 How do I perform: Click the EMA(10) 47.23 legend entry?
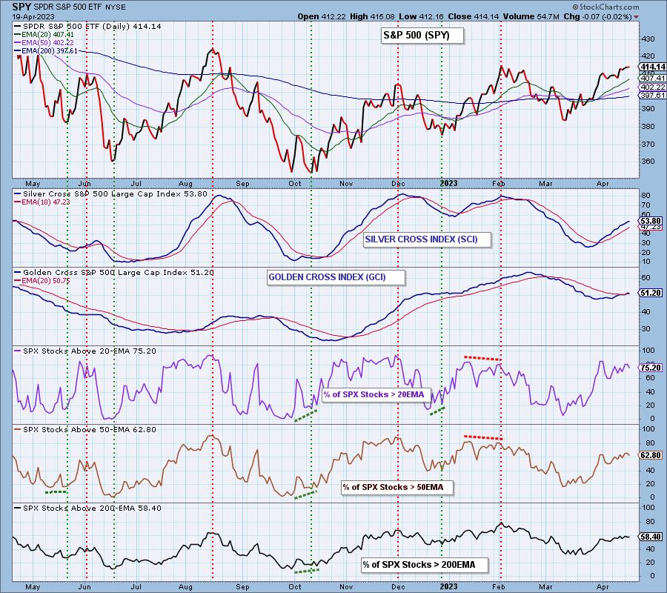coord(42,202)
